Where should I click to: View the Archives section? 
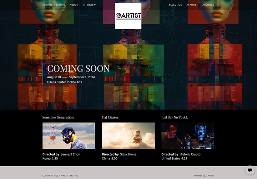[x=208, y=5]
